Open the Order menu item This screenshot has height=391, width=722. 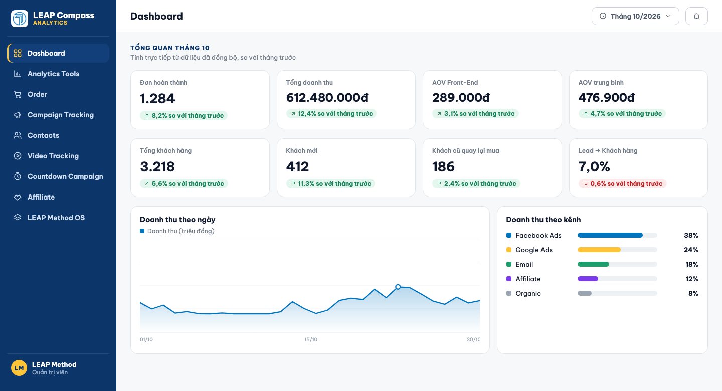pos(58,94)
